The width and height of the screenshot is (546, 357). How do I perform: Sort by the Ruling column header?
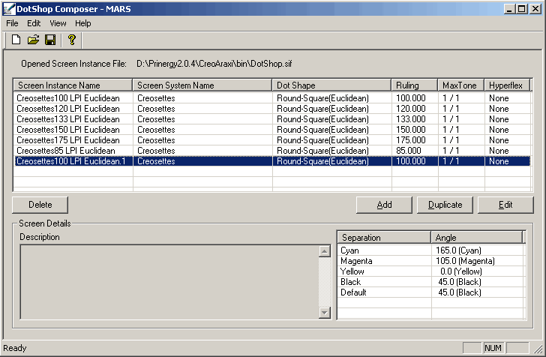point(415,85)
